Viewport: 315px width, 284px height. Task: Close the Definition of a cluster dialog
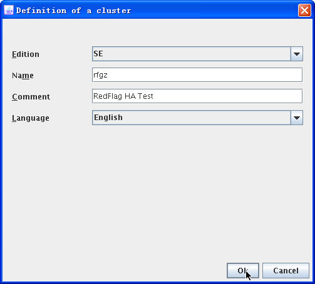[x=304, y=10]
